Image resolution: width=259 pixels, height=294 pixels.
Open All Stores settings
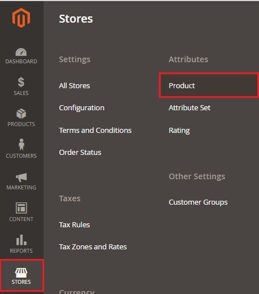[x=75, y=86]
